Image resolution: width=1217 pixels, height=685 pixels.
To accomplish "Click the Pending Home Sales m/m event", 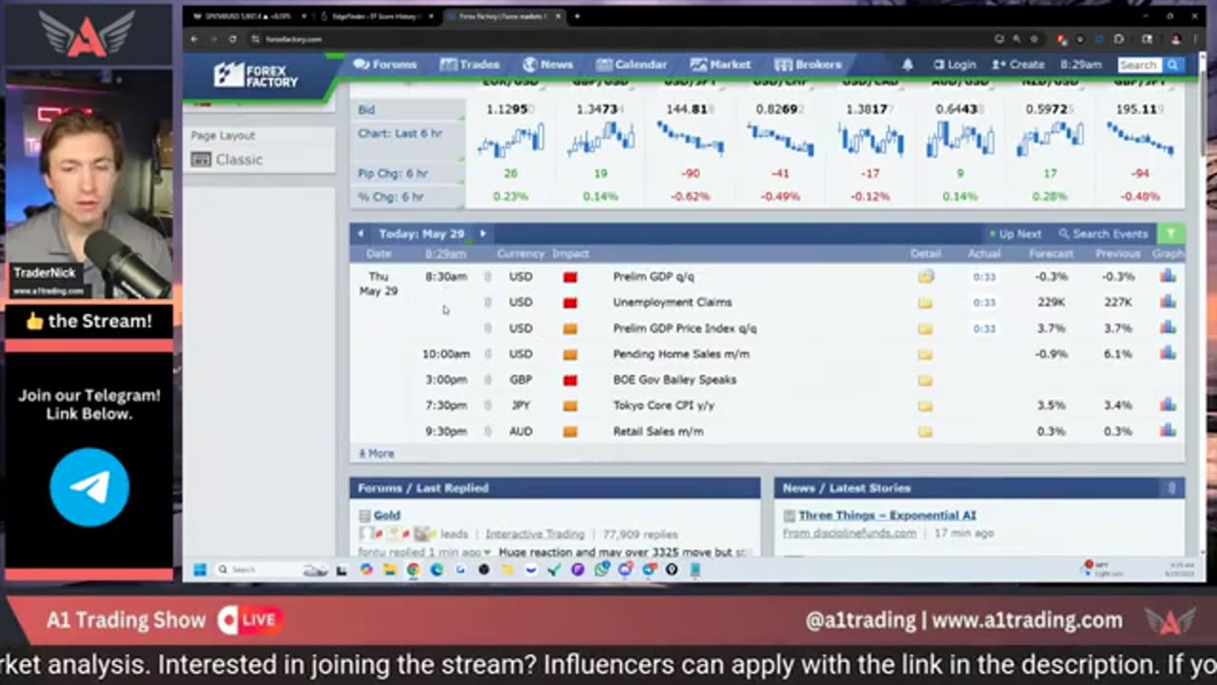I will 681,354.
